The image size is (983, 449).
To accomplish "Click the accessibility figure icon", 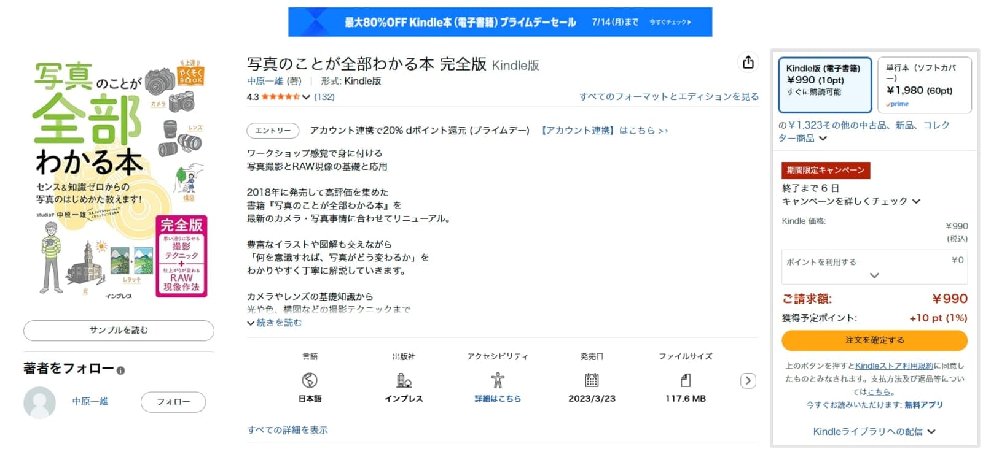I will 498,380.
